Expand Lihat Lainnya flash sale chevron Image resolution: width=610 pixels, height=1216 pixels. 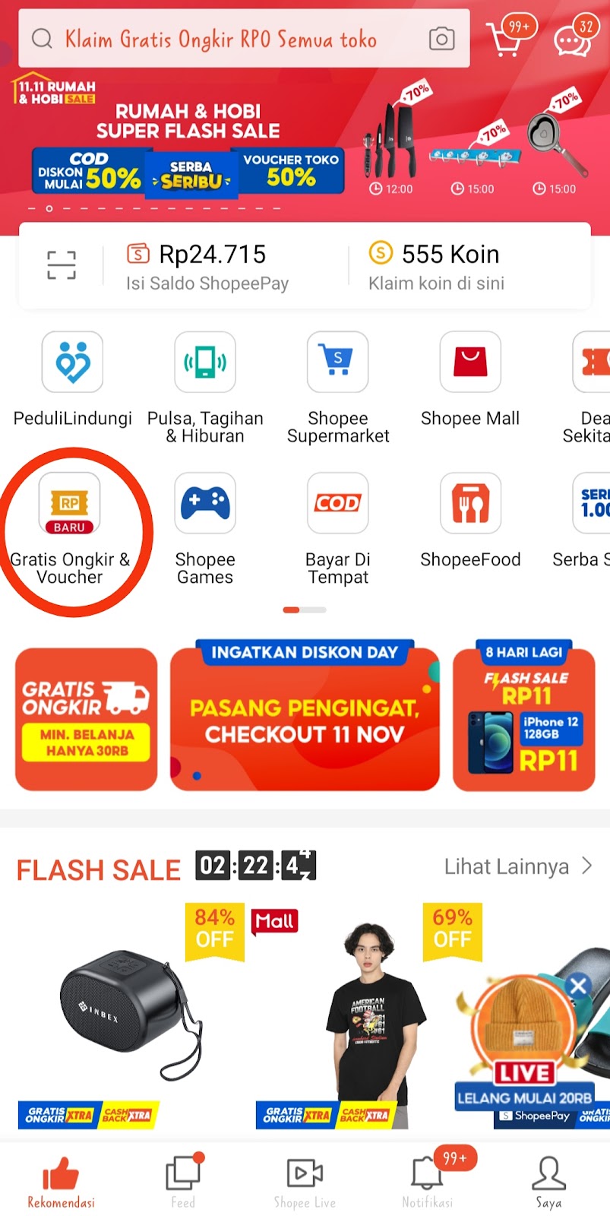click(x=586, y=866)
